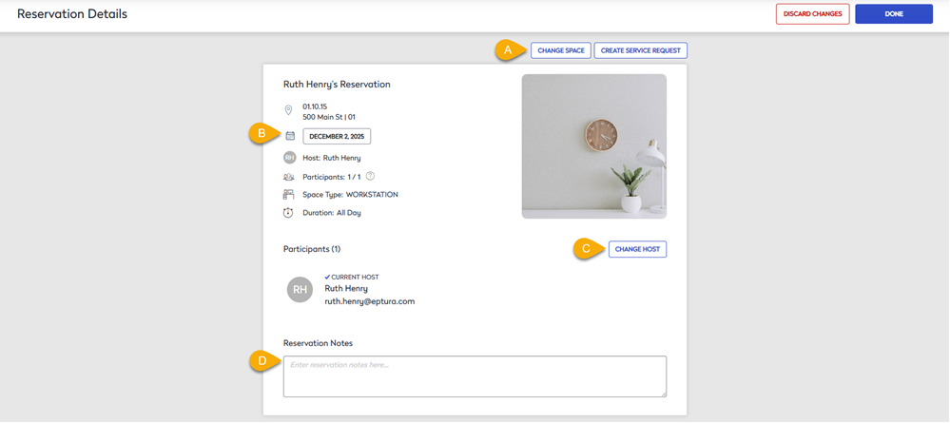Click the calendar icon beside the date
Viewport: 950px width, 423px height.
pos(290,136)
